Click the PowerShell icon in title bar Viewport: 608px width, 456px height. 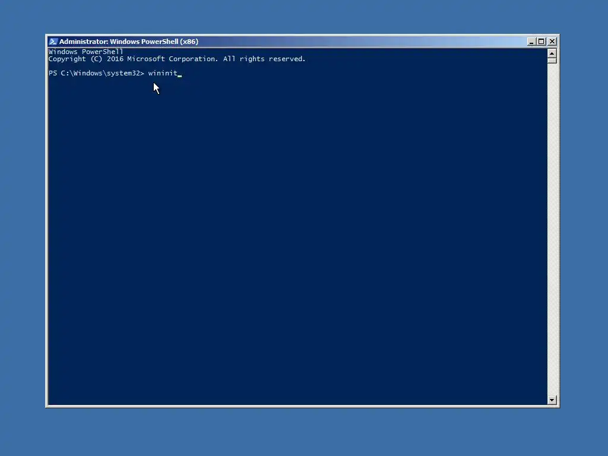point(53,42)
